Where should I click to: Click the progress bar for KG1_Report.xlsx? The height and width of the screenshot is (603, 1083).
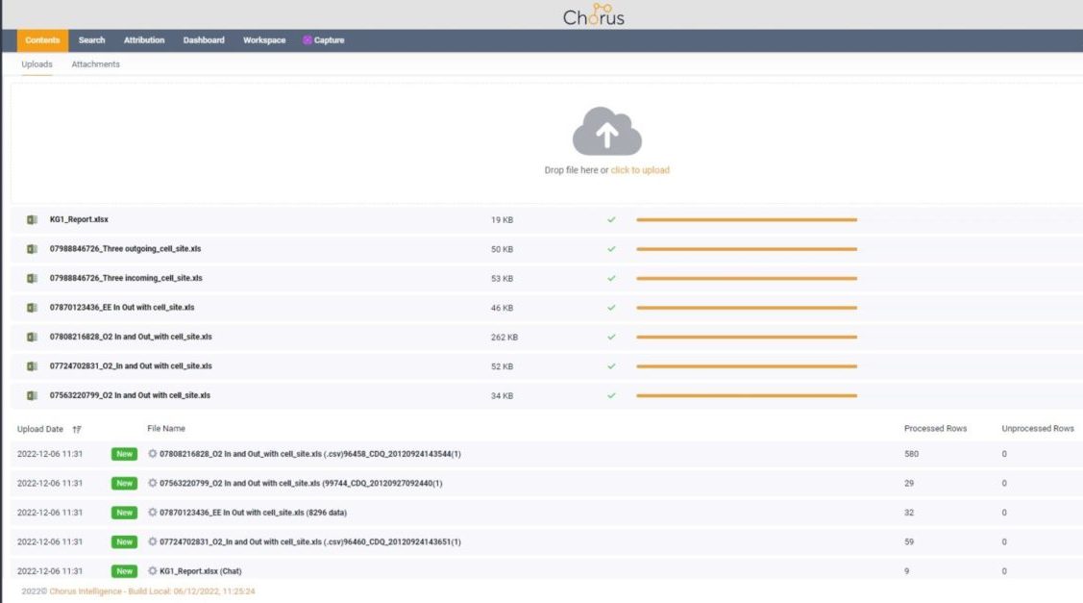[x=748, y=219]
